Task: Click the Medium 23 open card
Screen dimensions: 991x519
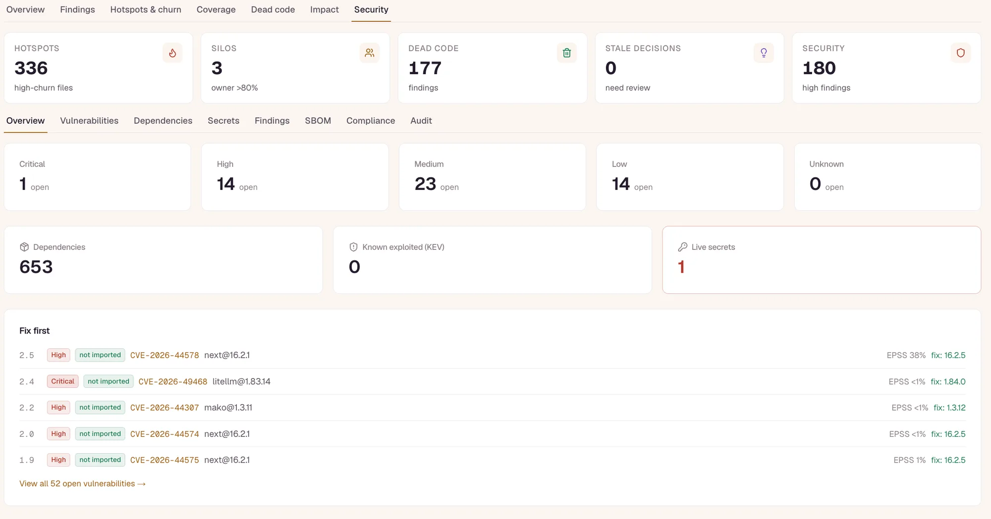Action: click(x=493, y=177)
